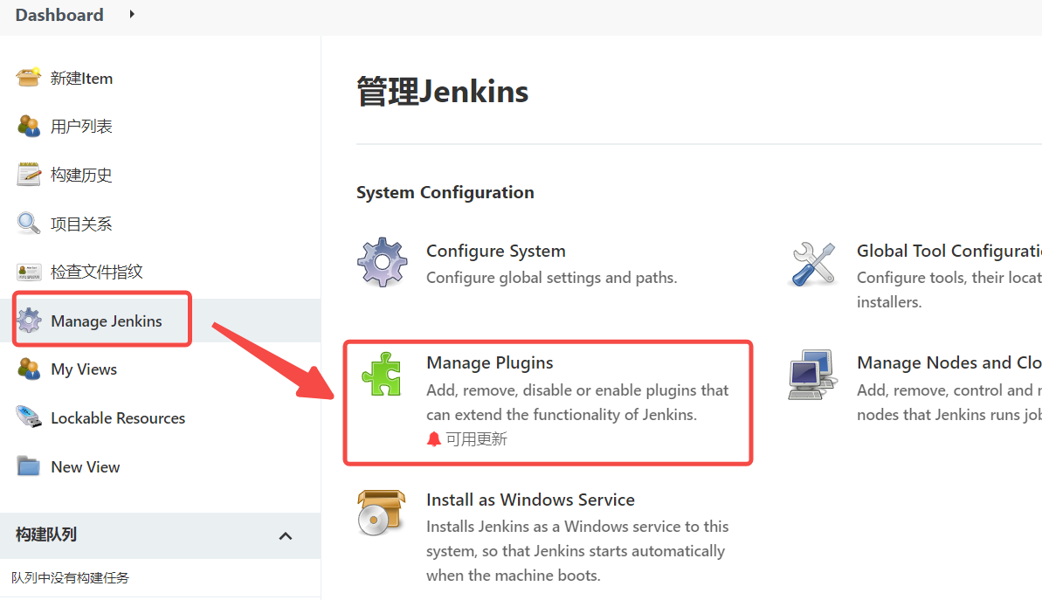
Task: Open the Manage Plugins link
Action: coord(489,362)
